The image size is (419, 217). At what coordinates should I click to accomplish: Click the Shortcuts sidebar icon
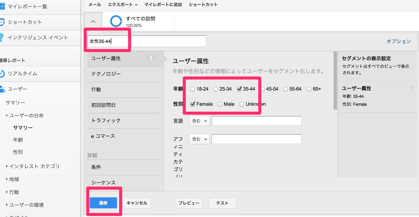pos(2,22)
